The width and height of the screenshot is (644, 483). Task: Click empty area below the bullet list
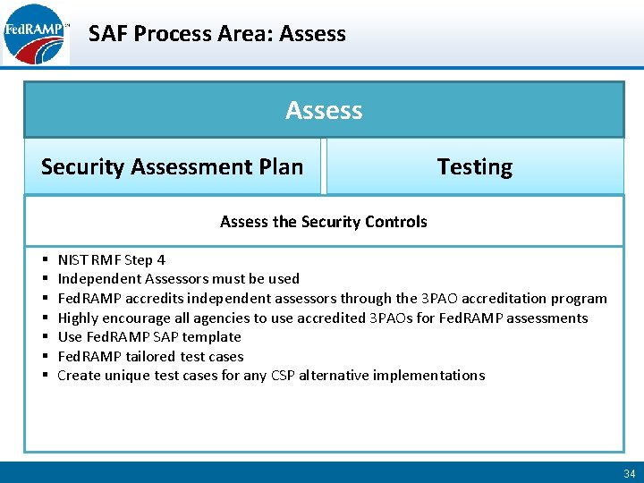pyautogui.click(x=324, y=417)
